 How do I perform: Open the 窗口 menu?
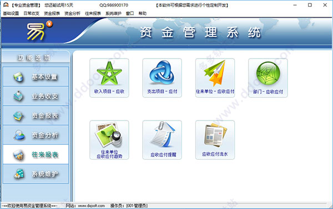130,13
